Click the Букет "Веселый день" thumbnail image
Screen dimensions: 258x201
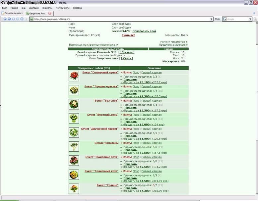74,118
